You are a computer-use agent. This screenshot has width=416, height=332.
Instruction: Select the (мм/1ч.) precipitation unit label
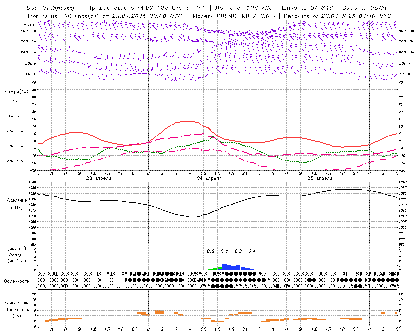17,261
